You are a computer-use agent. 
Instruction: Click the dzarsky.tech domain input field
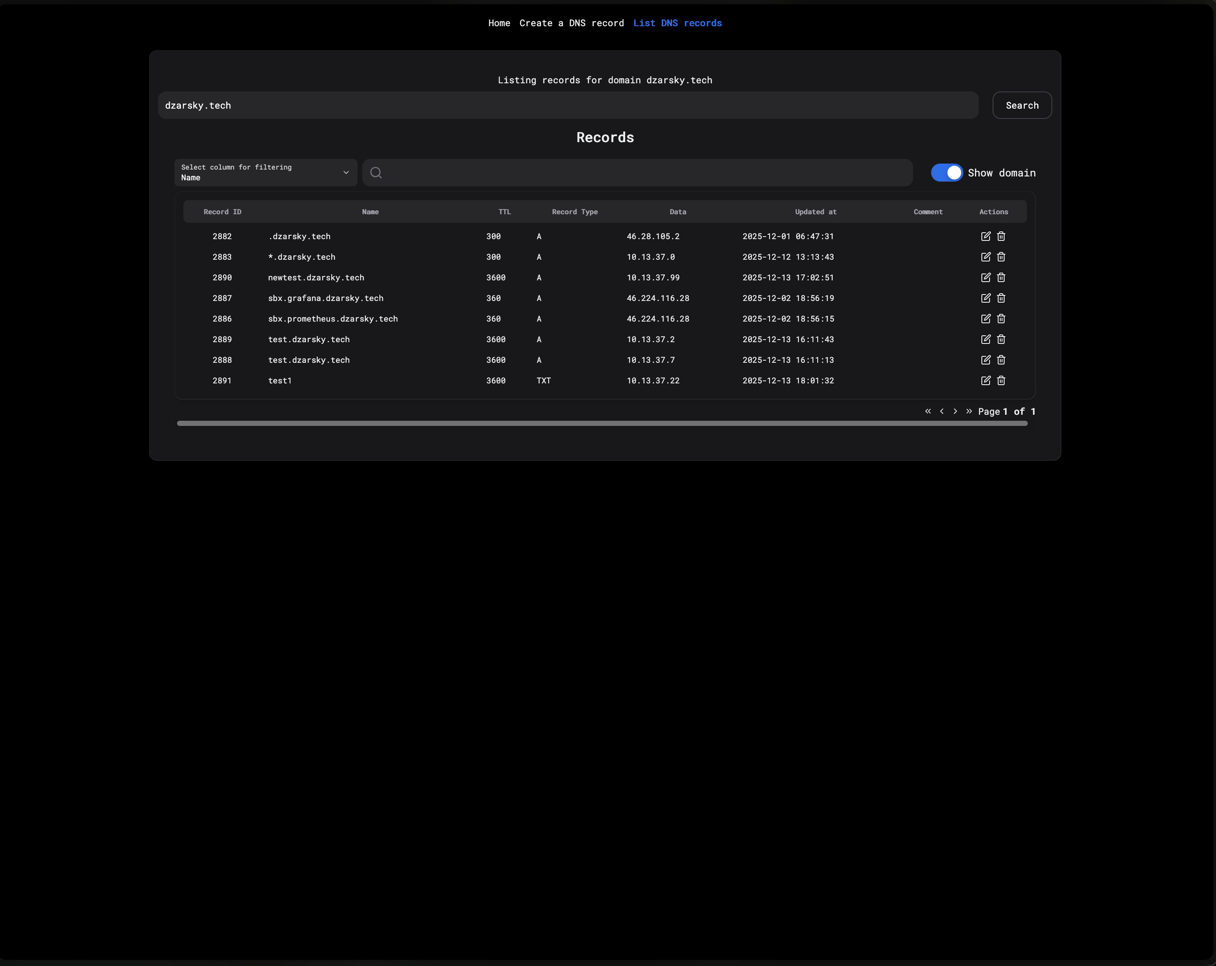pos(568,105)
